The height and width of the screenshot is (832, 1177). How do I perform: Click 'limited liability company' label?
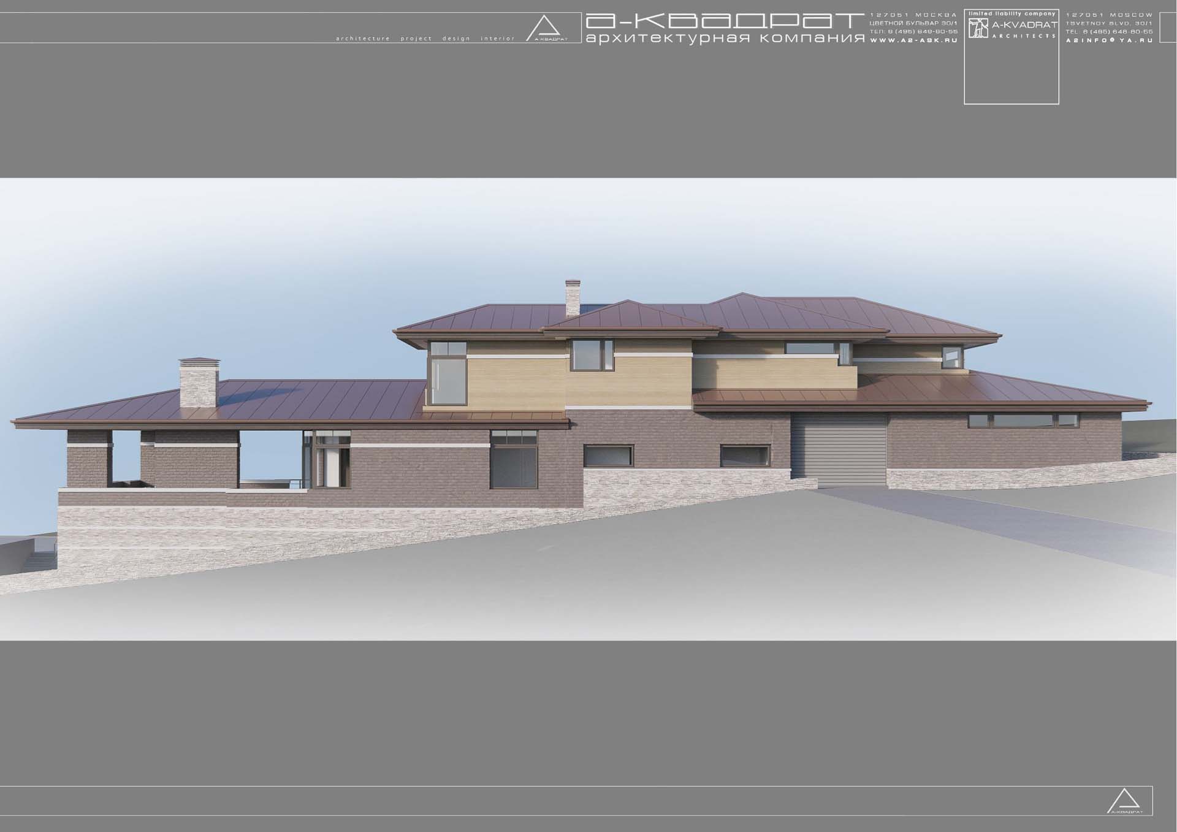(1011, 13)
